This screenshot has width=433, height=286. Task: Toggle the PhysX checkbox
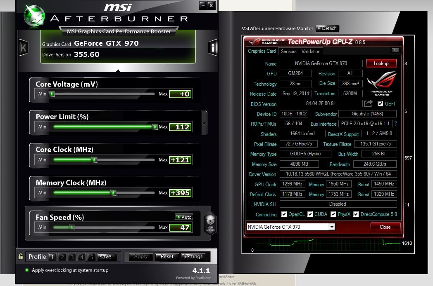(x=333, y=214)
